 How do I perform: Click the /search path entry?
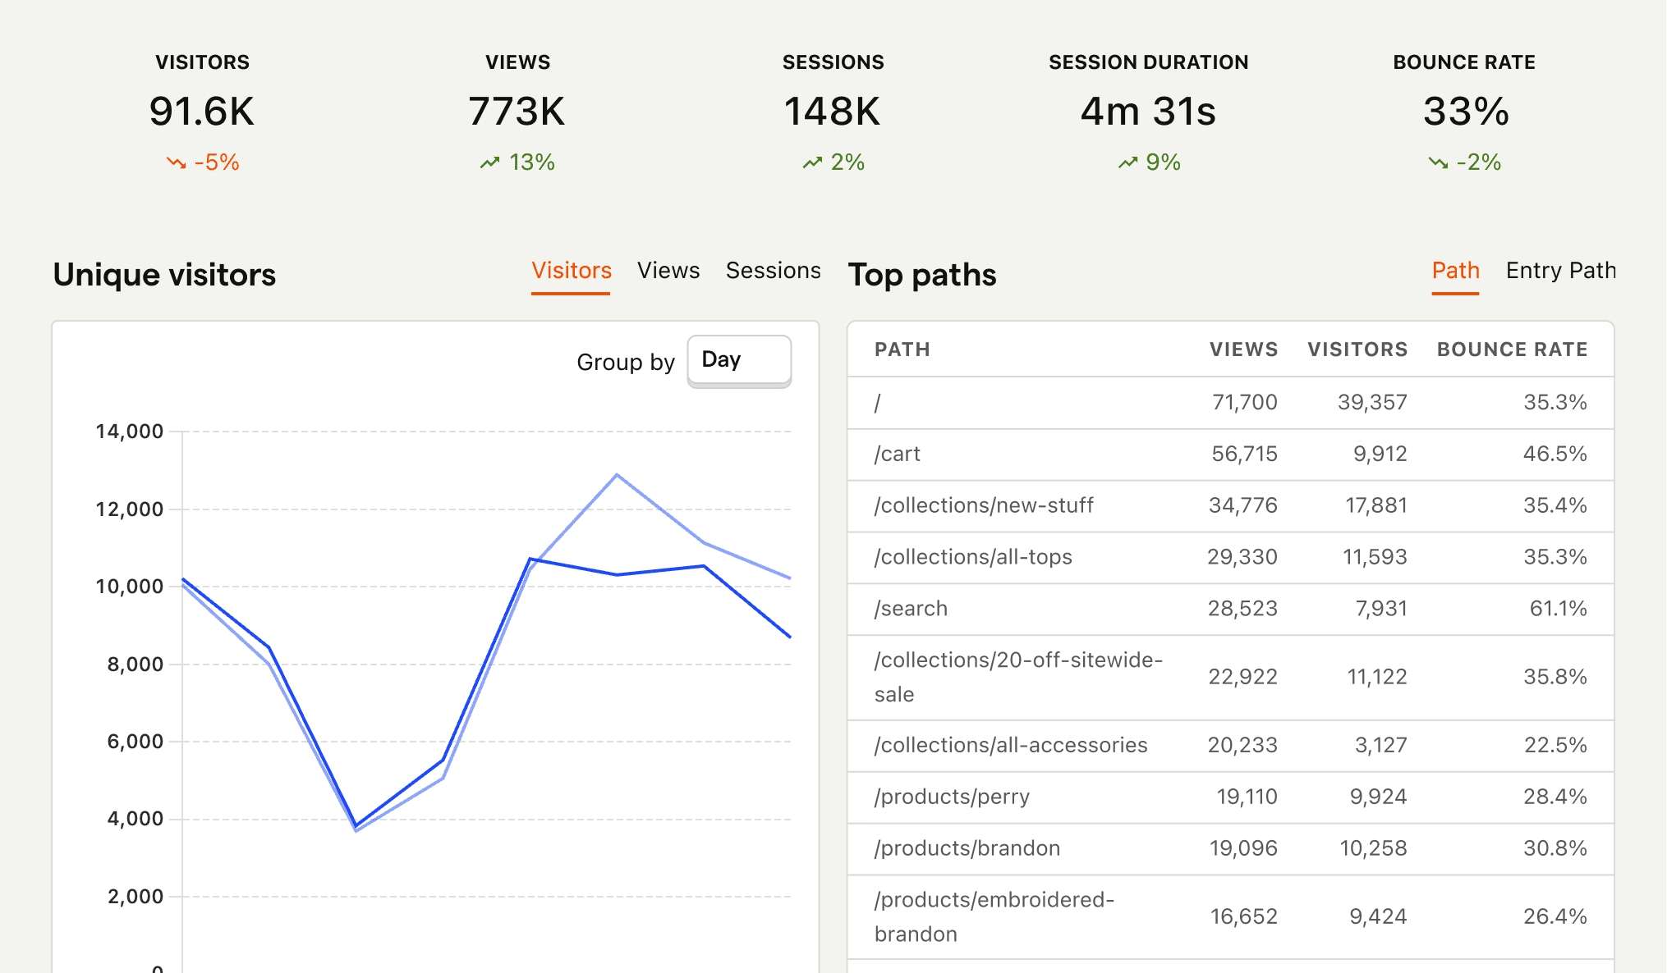point(911,609)
